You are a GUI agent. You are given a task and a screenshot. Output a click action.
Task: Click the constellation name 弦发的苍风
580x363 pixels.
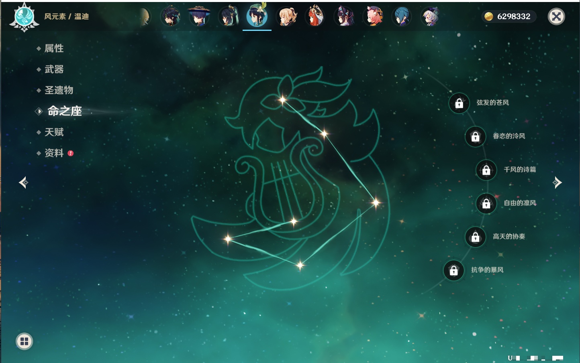493,103
